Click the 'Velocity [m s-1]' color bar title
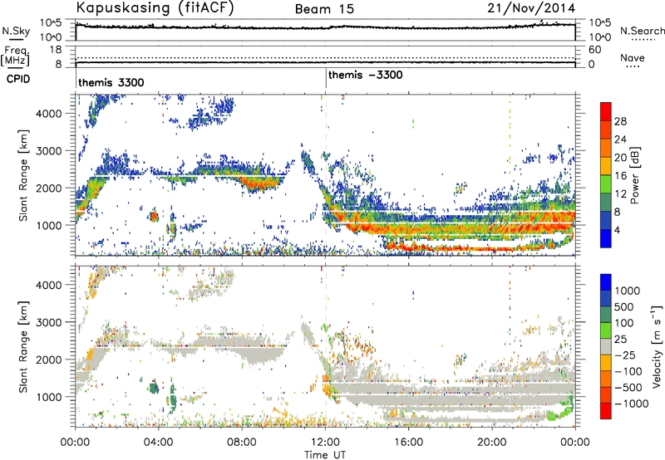The image size is (665, 460). tap(657, 346)
